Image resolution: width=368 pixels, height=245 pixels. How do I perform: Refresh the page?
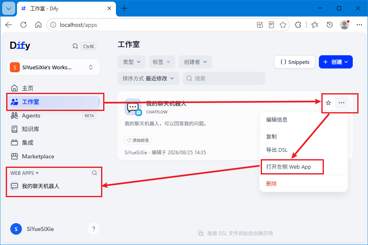tap(24, 25)
